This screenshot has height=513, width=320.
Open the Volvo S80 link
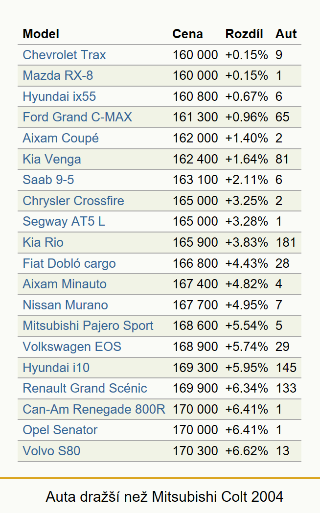[x=52, y=451]
